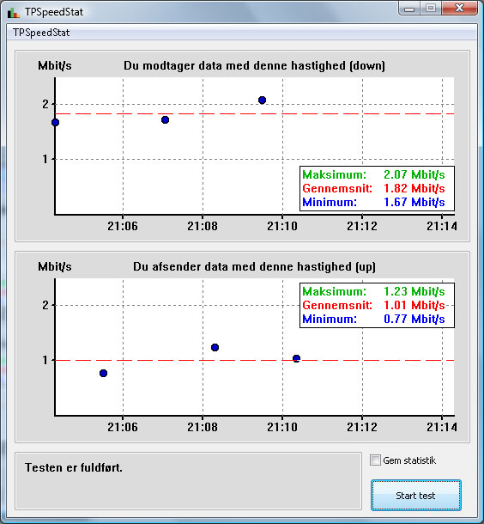
Task: Click the TPSpeedStat title bar app icon
Action: 14,12
